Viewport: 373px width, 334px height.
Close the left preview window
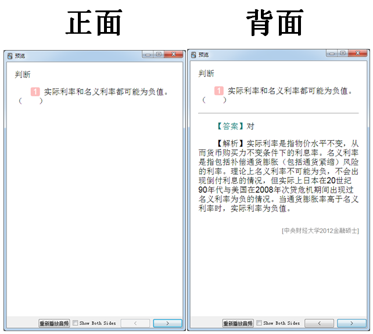pyautogui.click(x=174, y=54)
